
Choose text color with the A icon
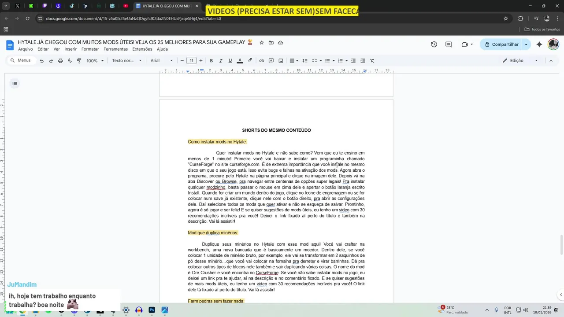pos(240,61)
